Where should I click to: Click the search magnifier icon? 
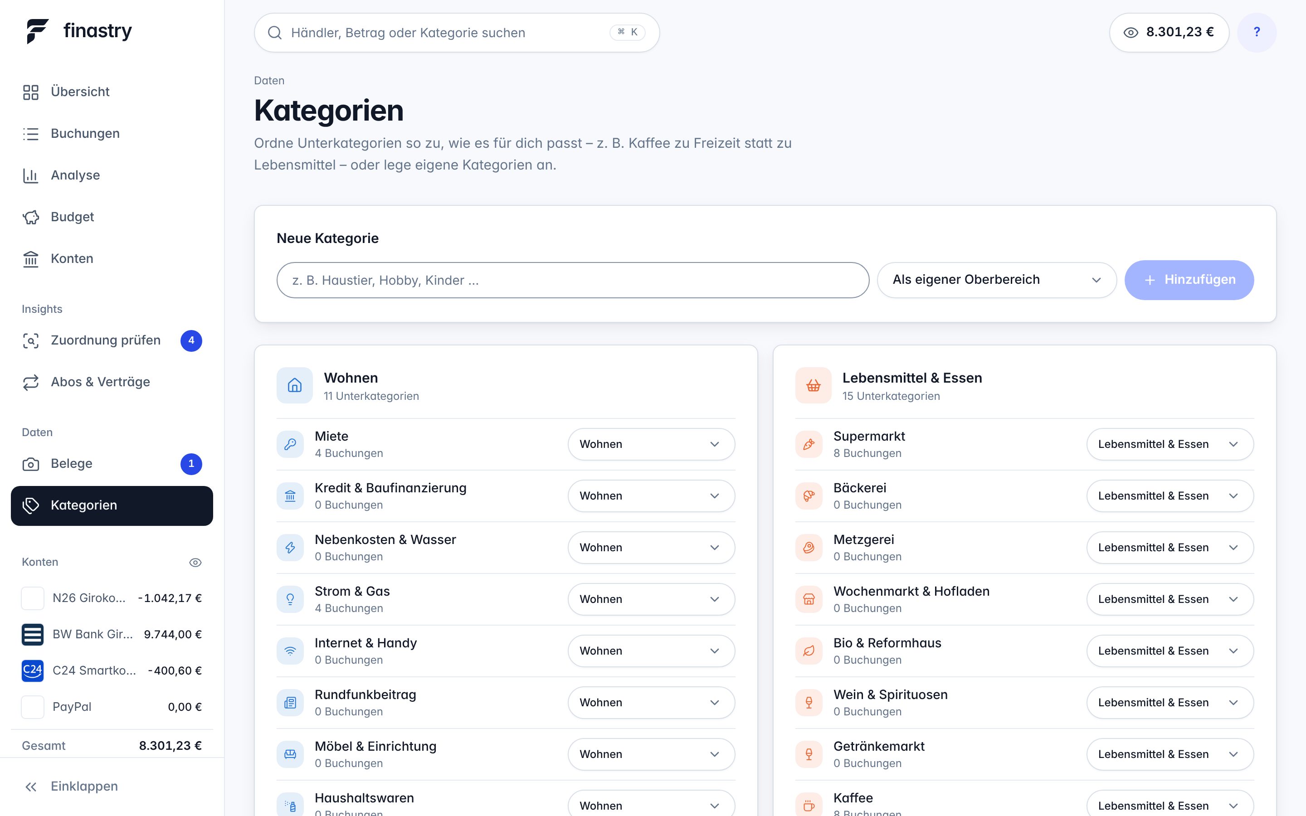(x=275, y=33)
